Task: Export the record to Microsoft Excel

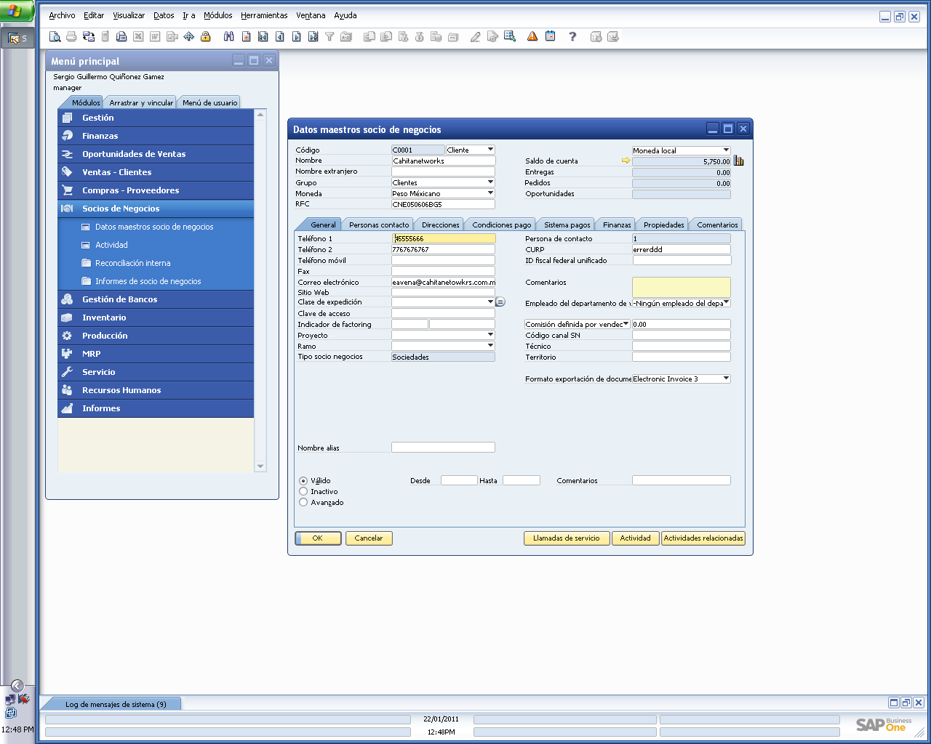Action: [x=137, y=36]
